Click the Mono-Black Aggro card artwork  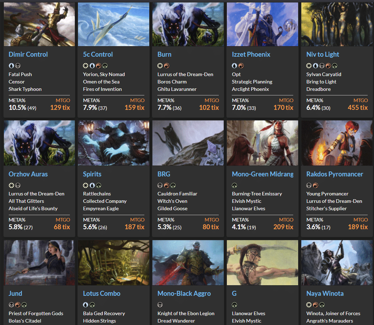point(188,263)
